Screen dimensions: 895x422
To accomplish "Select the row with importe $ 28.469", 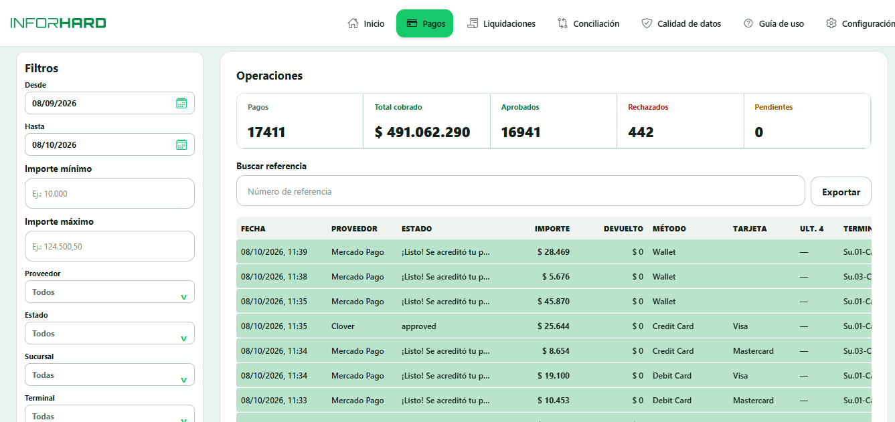I will [554, 252].
